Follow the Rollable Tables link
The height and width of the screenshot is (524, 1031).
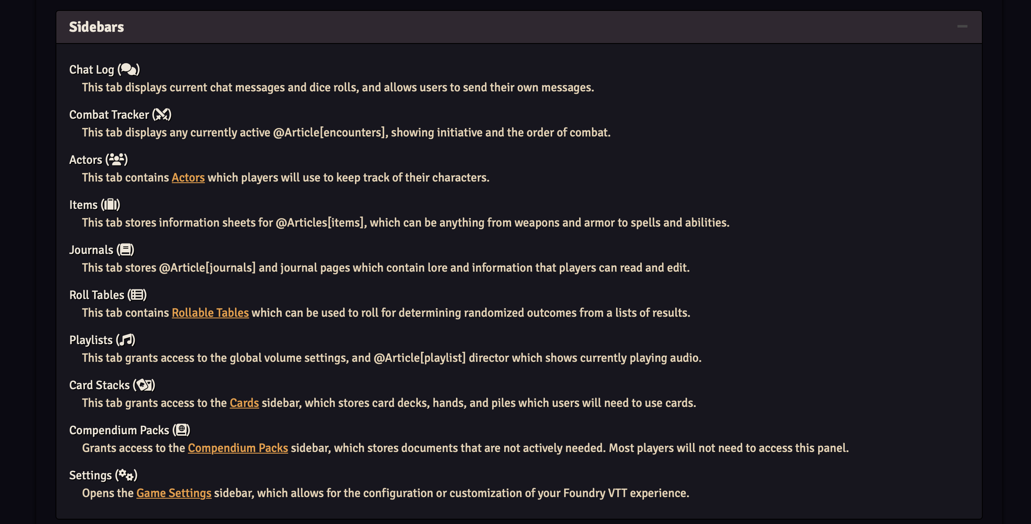210,312
